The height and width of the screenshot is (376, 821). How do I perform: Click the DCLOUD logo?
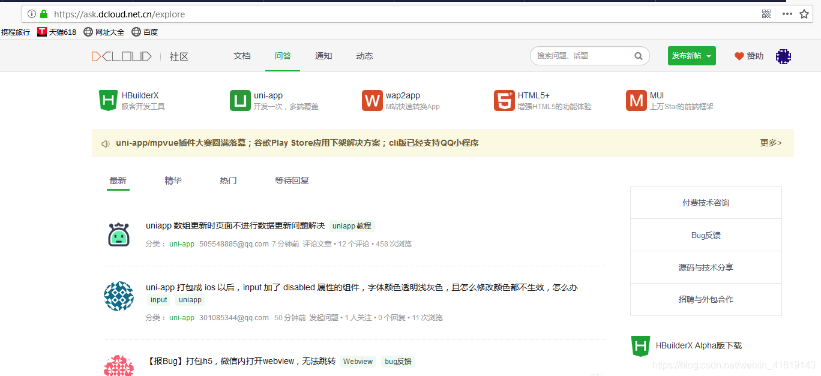[122, 56]
